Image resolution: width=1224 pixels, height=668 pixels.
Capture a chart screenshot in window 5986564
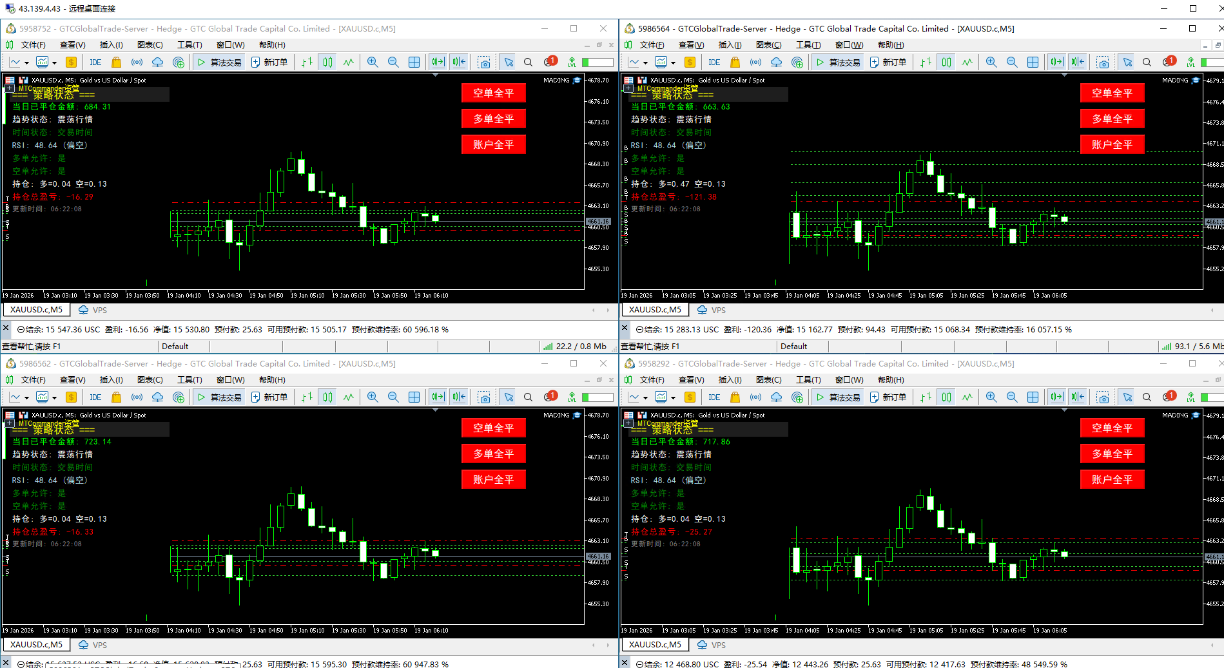coord(1103,62)
